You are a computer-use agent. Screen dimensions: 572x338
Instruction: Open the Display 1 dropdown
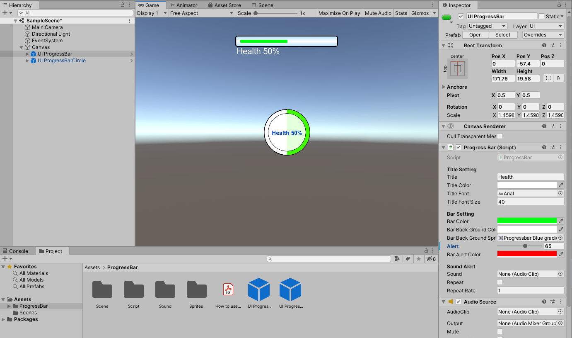(152, 13)
